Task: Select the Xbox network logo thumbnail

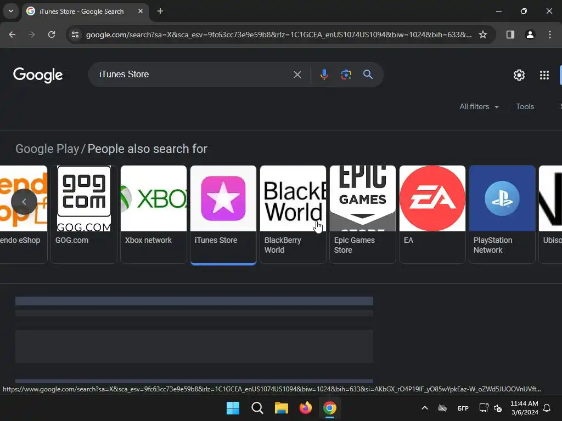Action: 154,198
